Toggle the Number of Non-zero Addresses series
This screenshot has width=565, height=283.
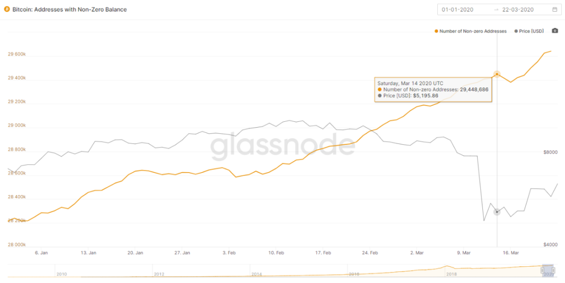click(x=472, y=31)
